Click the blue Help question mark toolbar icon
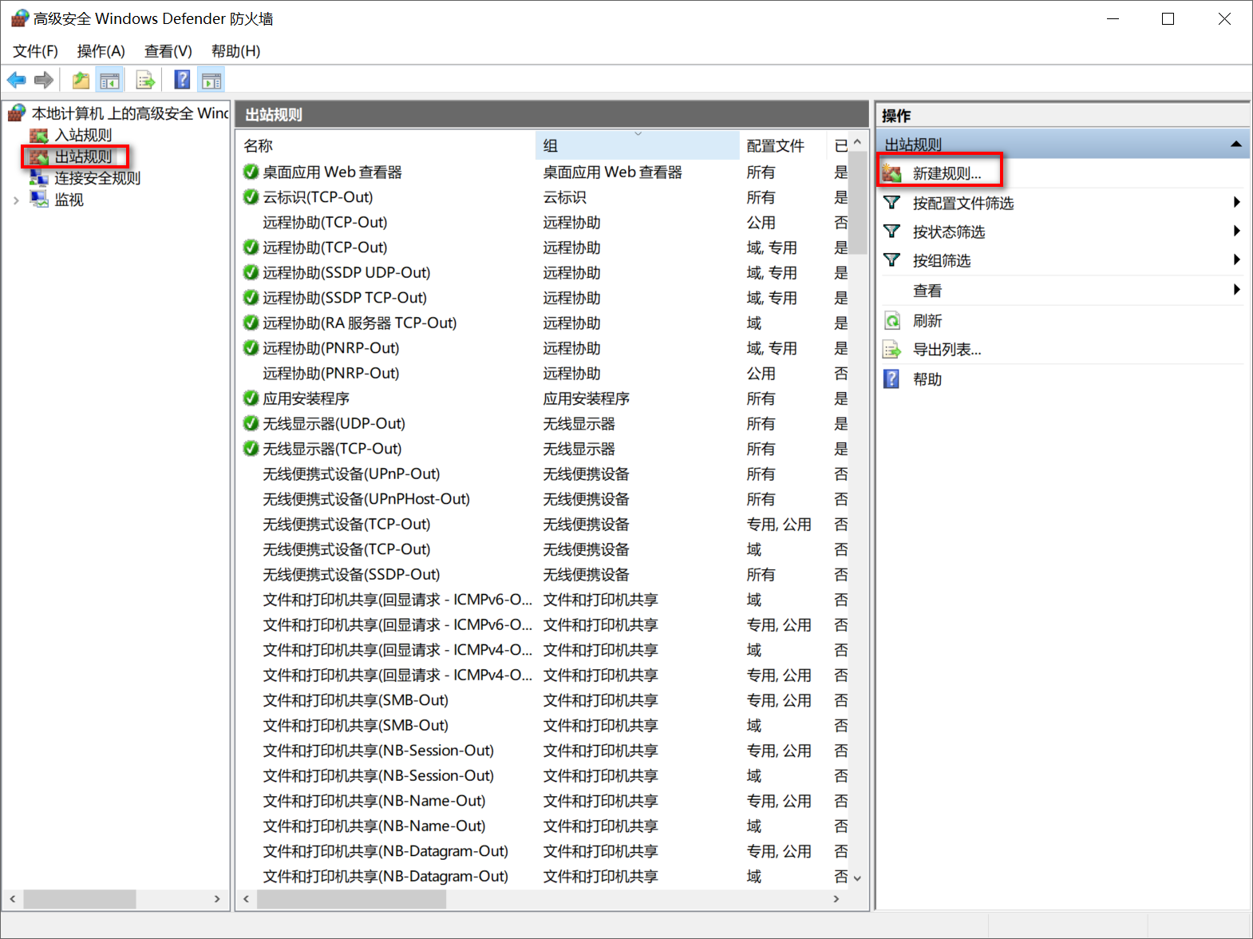The image size is (1253, 939). coord(182,80)
